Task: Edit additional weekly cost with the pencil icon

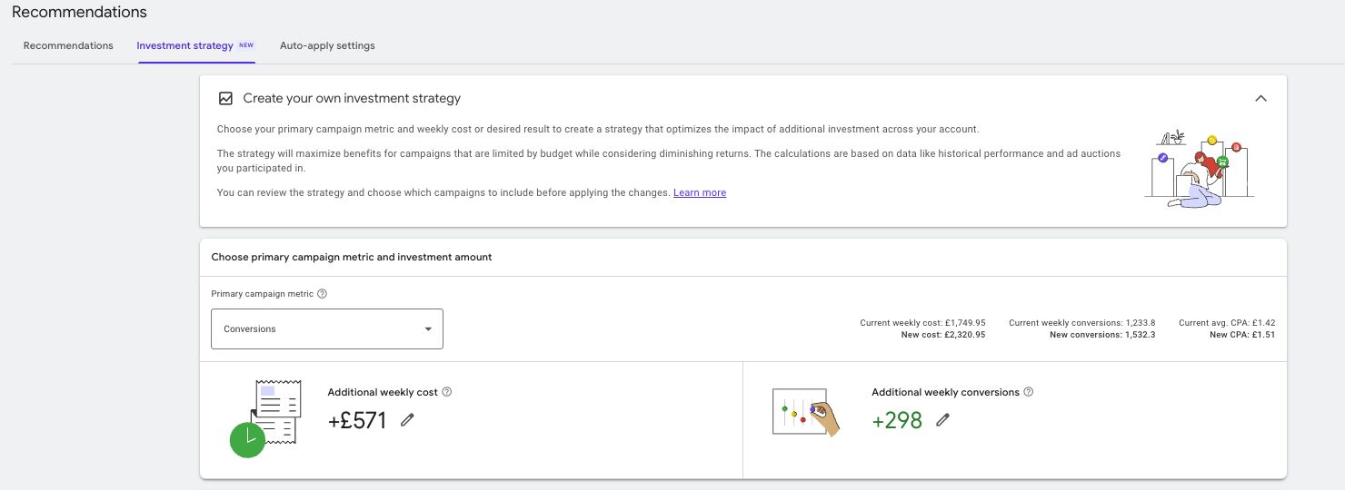Action: click(x=407, y=419)
